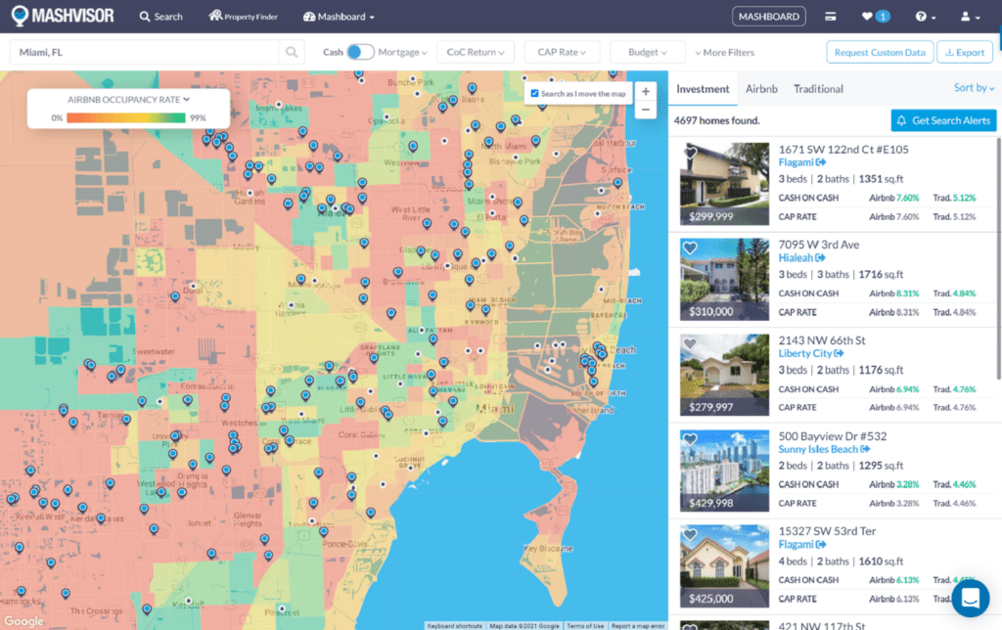Open the Property Finder from top navigation
The image size is (1002, 630).
click(243, 16)
